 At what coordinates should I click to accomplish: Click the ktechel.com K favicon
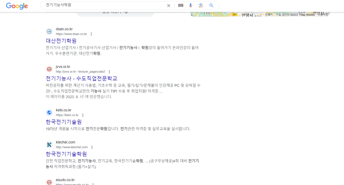coord(49,145)
